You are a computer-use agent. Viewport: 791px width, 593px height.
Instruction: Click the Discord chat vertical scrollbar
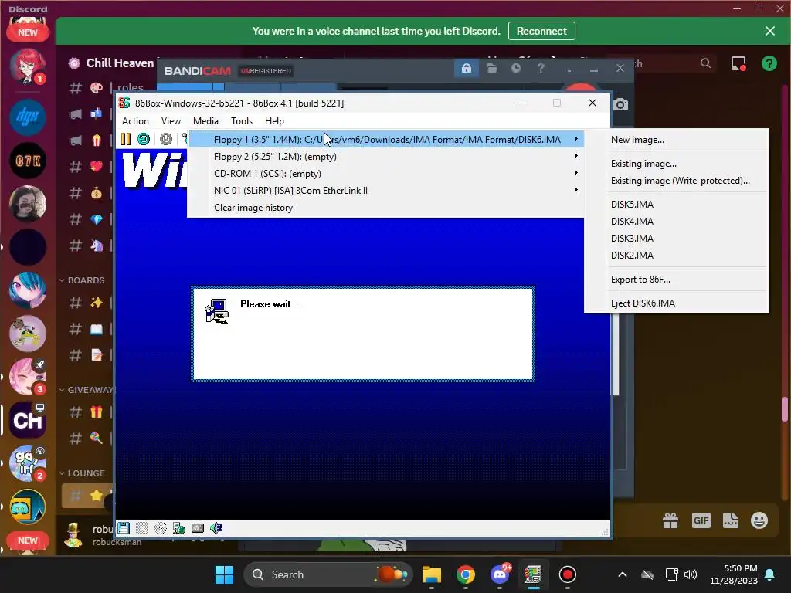pos(785,409)
